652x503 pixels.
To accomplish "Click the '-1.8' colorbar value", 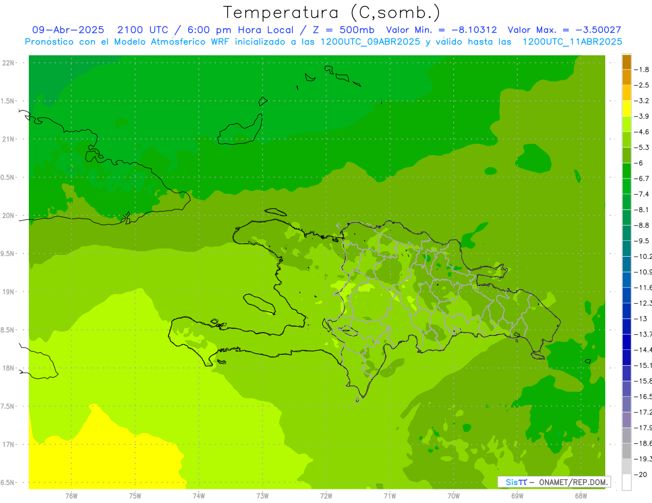I will (642, 70).
